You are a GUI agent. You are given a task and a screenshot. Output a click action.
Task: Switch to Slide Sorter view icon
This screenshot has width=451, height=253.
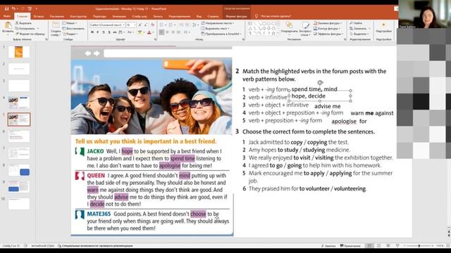click(x=379, y=246)
